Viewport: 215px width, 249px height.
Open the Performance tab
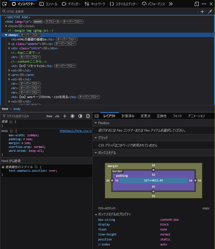tap(153, 4)
